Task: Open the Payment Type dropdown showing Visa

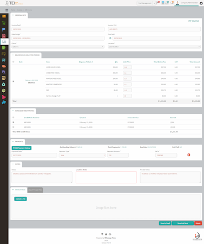Action: [82, 155]
